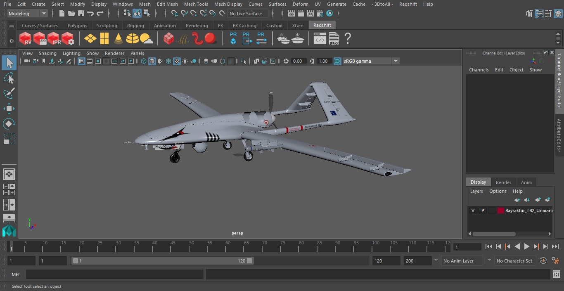Open the Redshift main menu
The image size is (564, 291).
tap(408, 4)
